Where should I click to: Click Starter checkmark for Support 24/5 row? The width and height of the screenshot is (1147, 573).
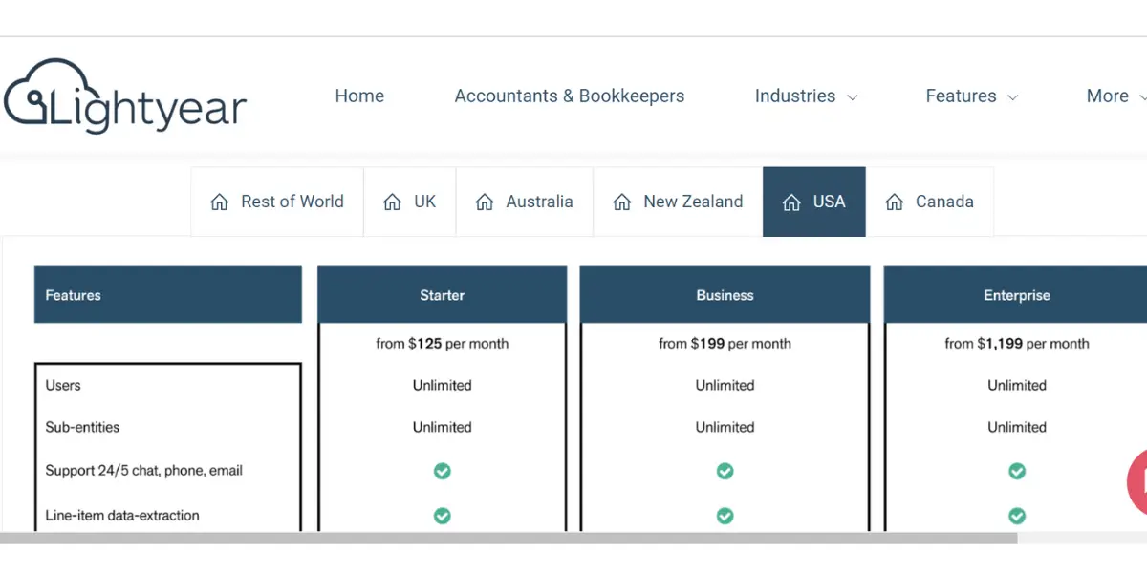(443, 471)
